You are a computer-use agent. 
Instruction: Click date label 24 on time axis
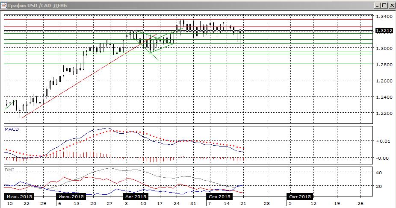point(177,204)
